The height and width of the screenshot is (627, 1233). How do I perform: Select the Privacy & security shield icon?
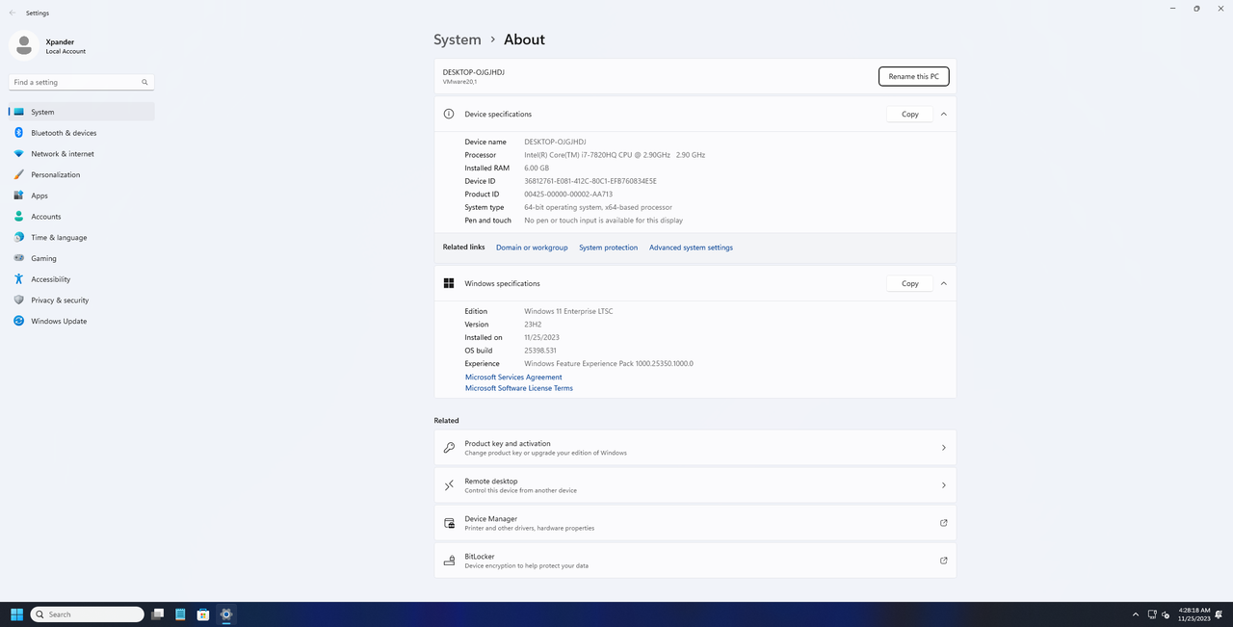click(18, 300)
